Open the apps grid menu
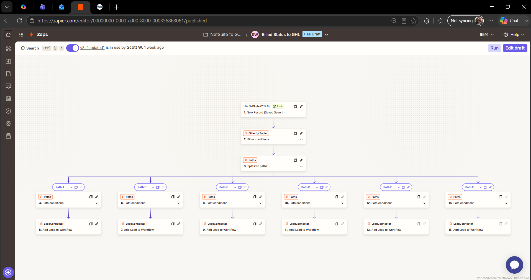 (x=21, y=35)
